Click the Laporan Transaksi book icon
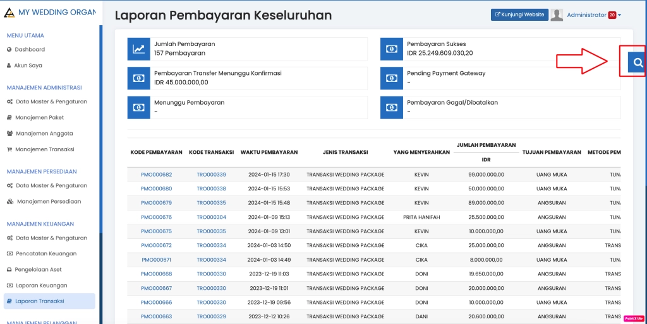 point(9,301)
